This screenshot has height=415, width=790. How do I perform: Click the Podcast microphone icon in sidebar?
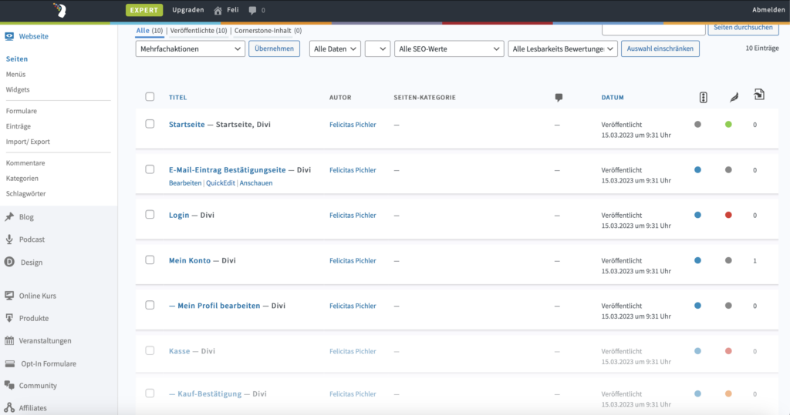[9, 239]
